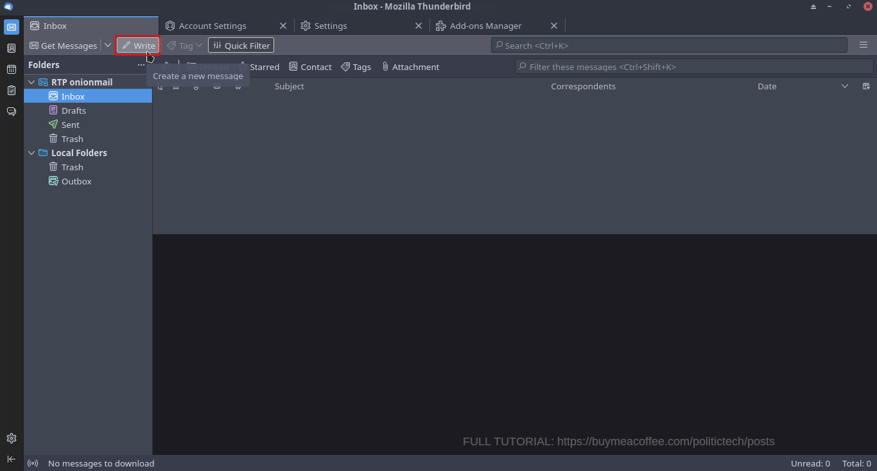The width and height of the screenshot is (877, 471).
Task: Switch to the Add-ons Manager tab
Action: click(x=497, y=26)
